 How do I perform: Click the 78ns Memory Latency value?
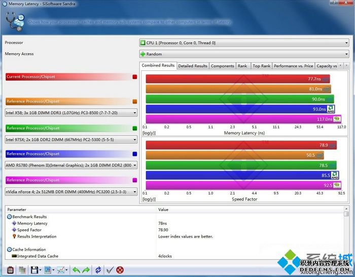[x=163, y=223]
